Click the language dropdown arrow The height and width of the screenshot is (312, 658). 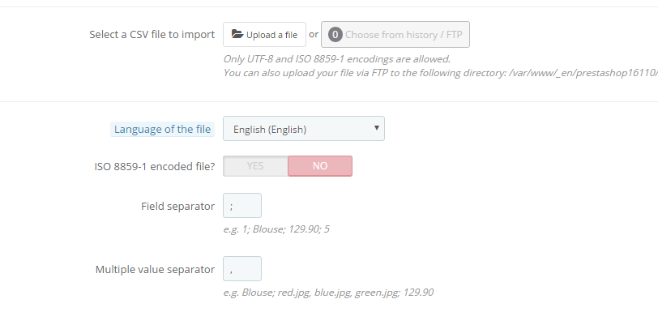point(377,128)
